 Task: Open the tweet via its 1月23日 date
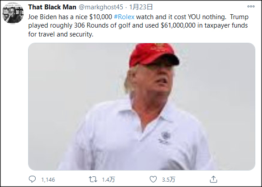(141, 7)
